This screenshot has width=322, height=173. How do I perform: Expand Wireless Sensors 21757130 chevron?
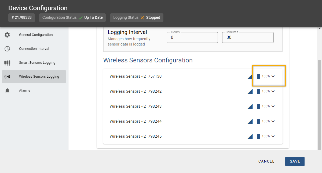pos(273,76)
